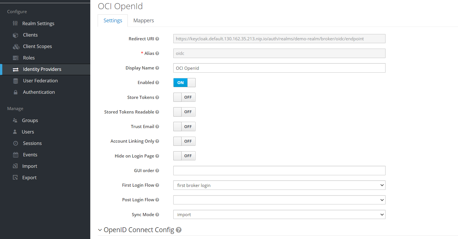Click the Display Name input field

click(279, 68)
